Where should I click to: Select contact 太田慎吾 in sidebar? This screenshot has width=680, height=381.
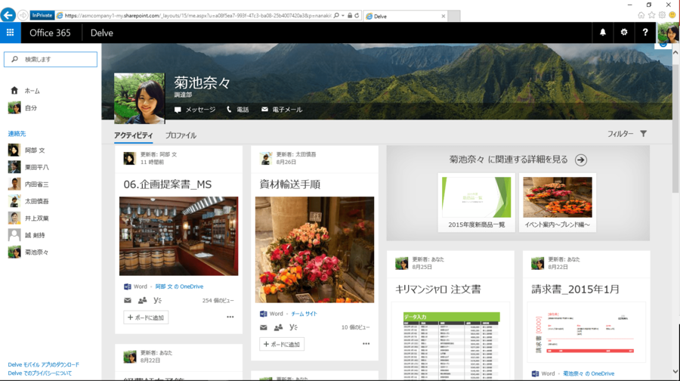[36, 201]
